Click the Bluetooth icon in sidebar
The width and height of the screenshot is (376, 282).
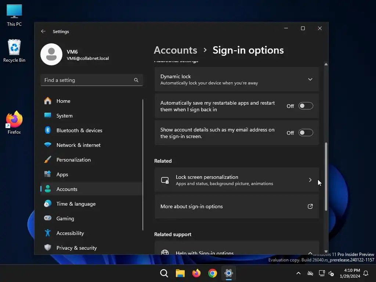48,130
